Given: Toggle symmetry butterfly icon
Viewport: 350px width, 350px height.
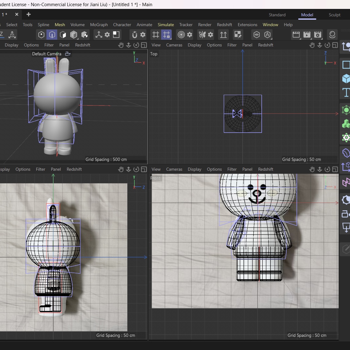Looking at the screenshot, I should (x=202, y=34).
